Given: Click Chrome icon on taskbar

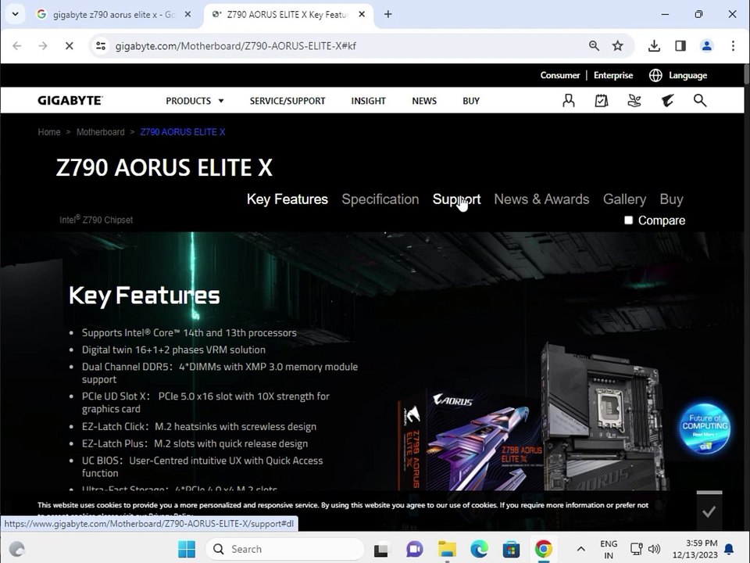Looking at the screenshot, I should [544, 549].
